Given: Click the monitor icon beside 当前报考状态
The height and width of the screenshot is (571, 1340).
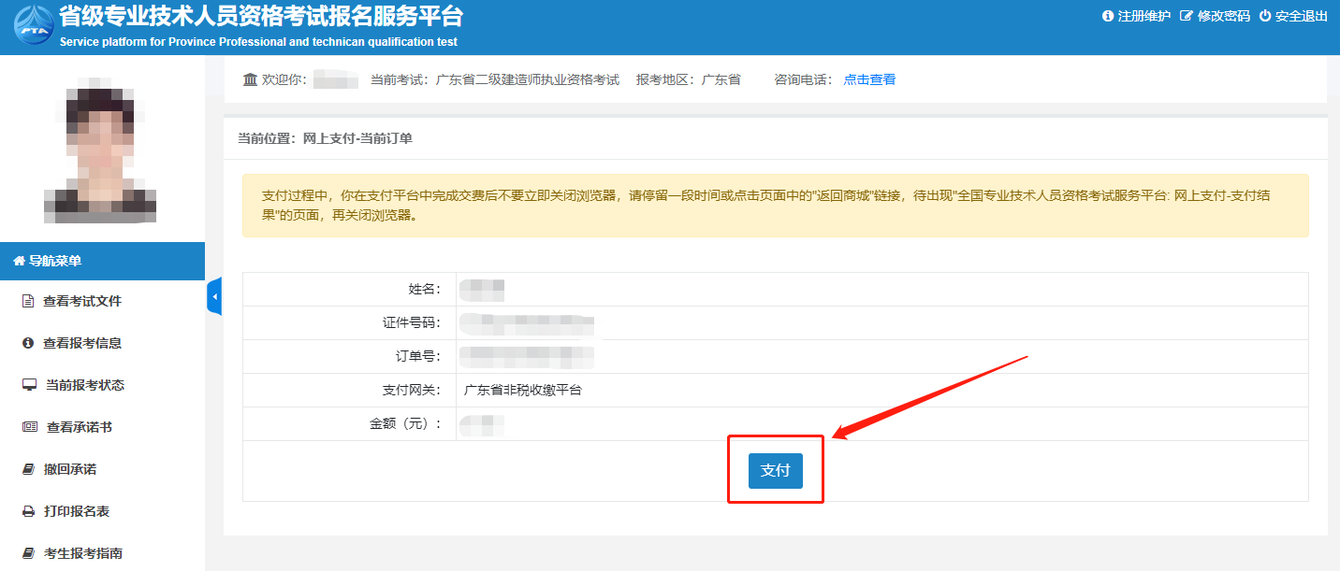Looking at the screenshot, I should pyautogui.click(x=29, y=385).
